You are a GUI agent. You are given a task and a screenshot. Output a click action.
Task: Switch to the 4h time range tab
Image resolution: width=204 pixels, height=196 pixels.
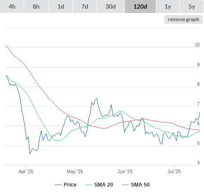tap(12, 6)
